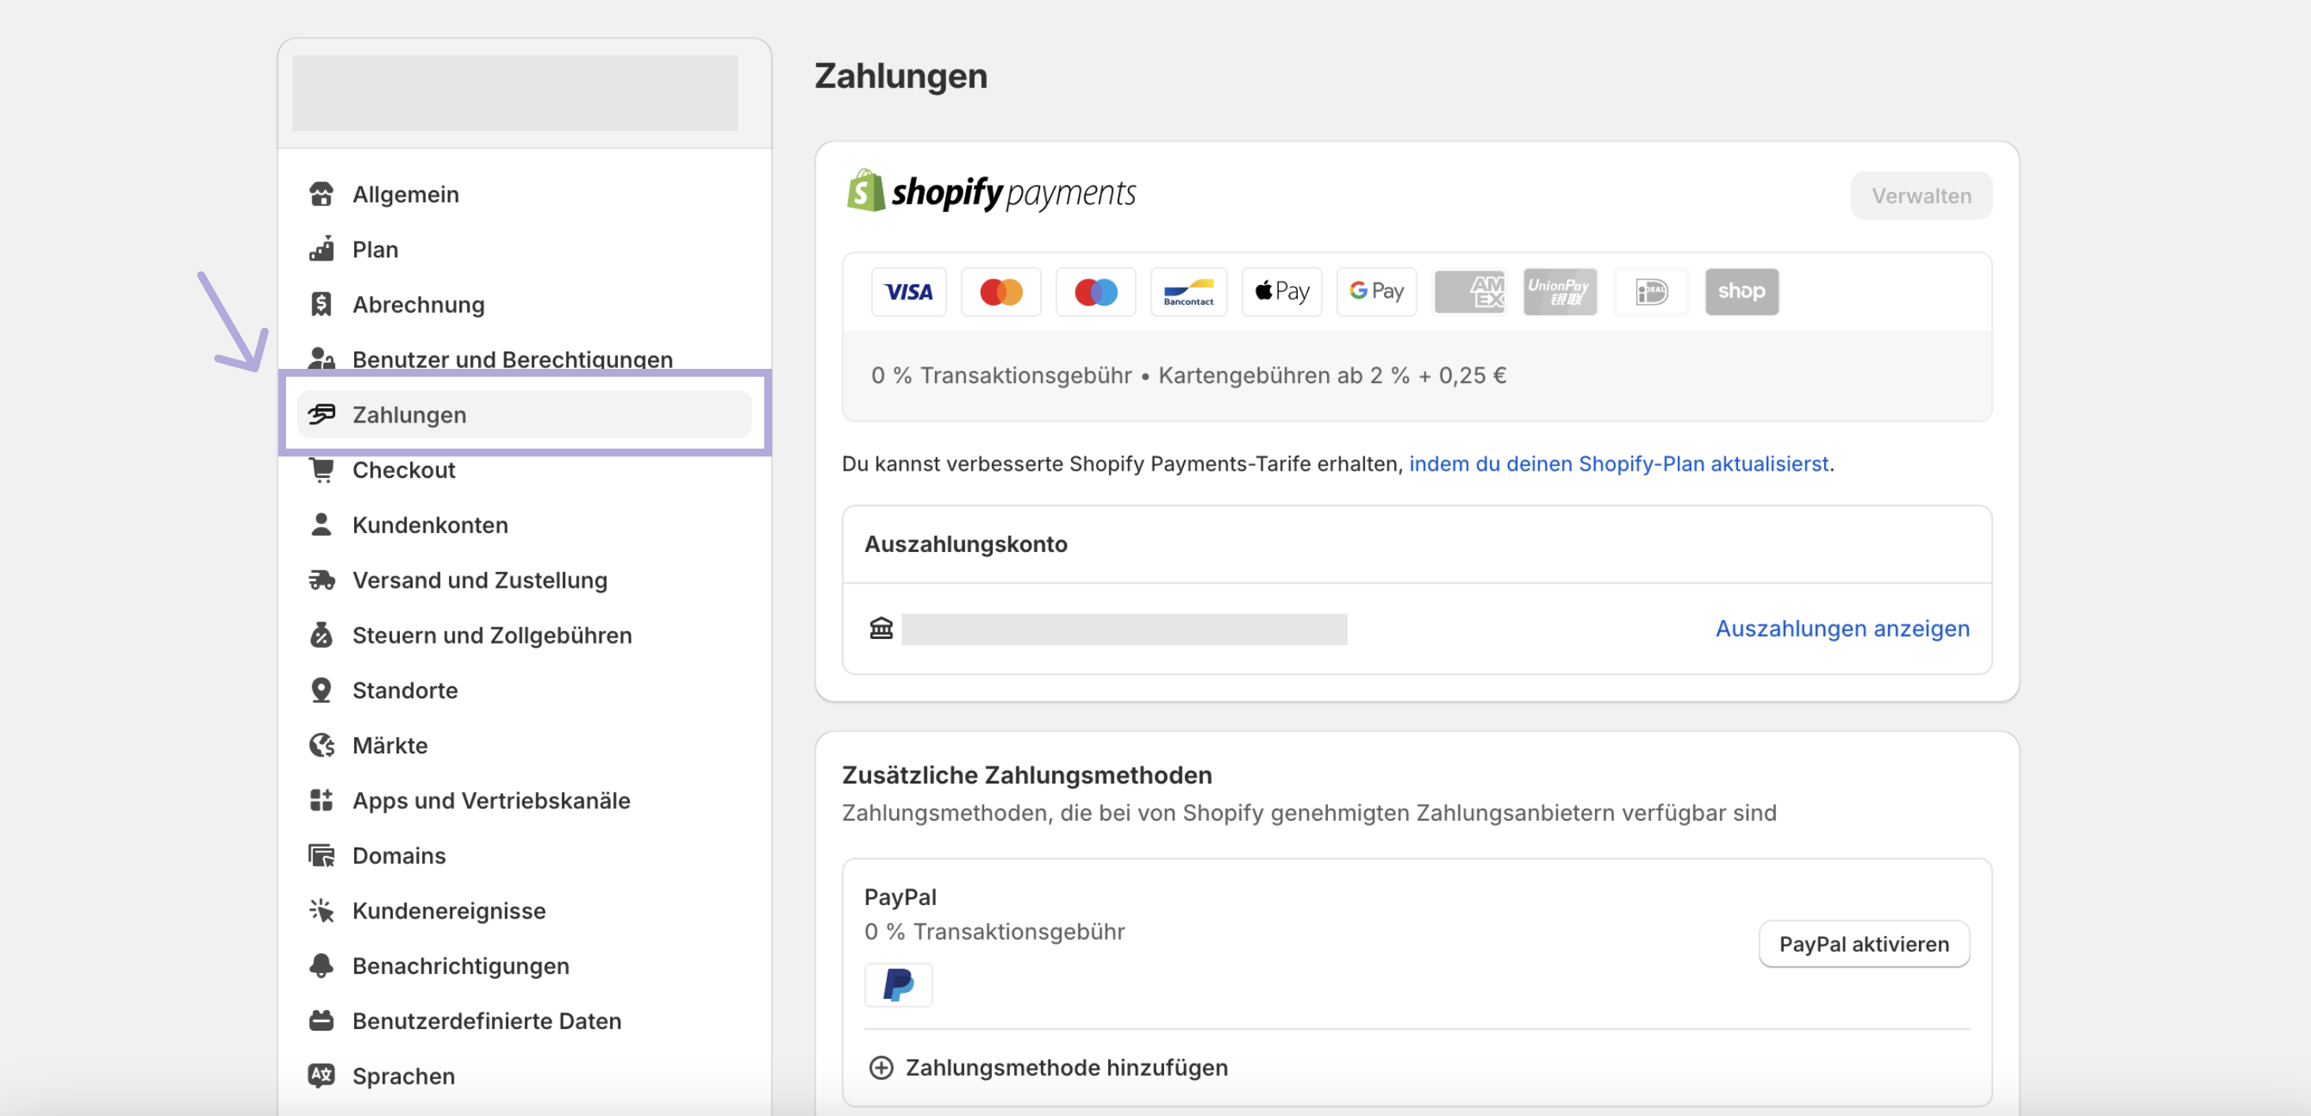2311x1116 pixels.
Task: Open the Auszahlungen anzeigen link
Action: pos(1842,629)
